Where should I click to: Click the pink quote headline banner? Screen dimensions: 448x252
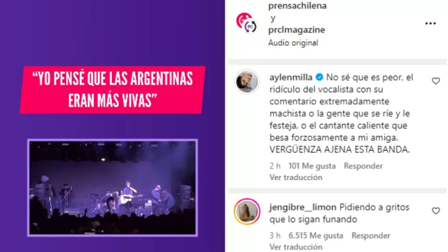coord(112,90)
